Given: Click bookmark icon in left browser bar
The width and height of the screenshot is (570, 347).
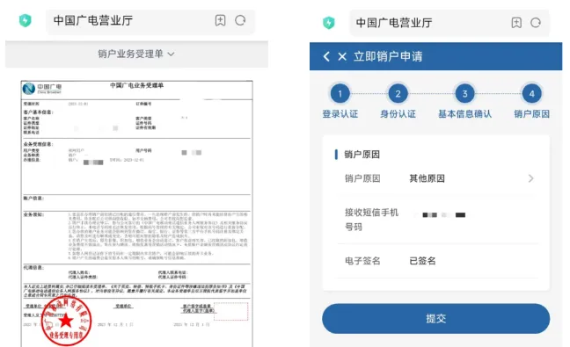Looking at the screenshot, I should tap(220, 20).
